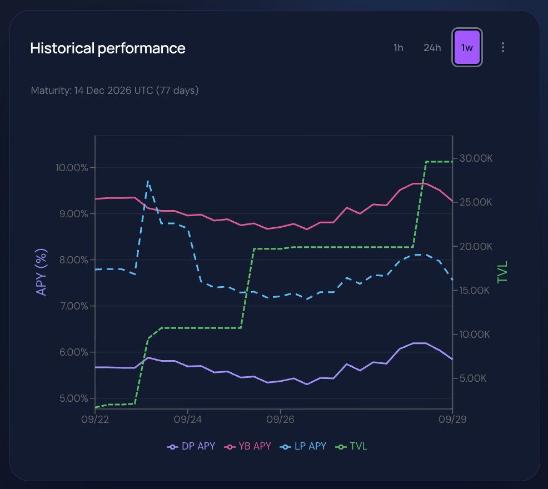Viewport: 548px width, 489px height.
Task: Toggle DP APY series in legend
Action: [191, 446]
